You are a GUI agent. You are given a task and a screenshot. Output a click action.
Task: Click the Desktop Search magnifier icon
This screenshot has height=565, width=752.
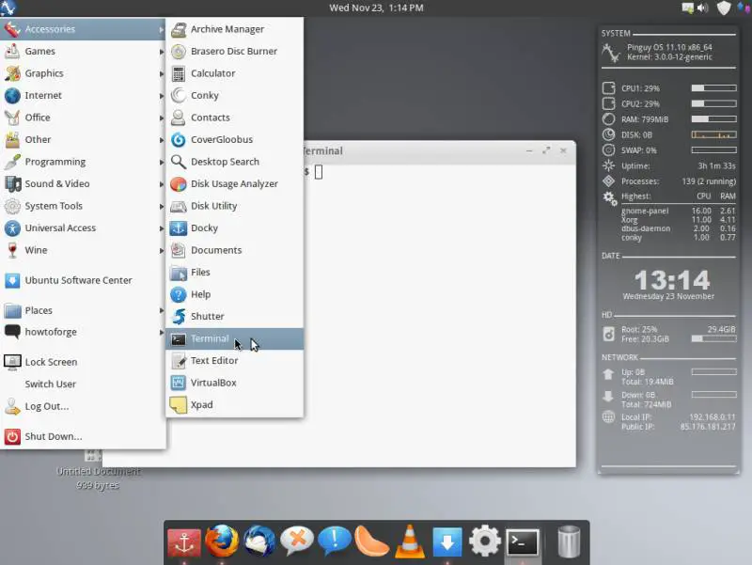coord(179,162)
